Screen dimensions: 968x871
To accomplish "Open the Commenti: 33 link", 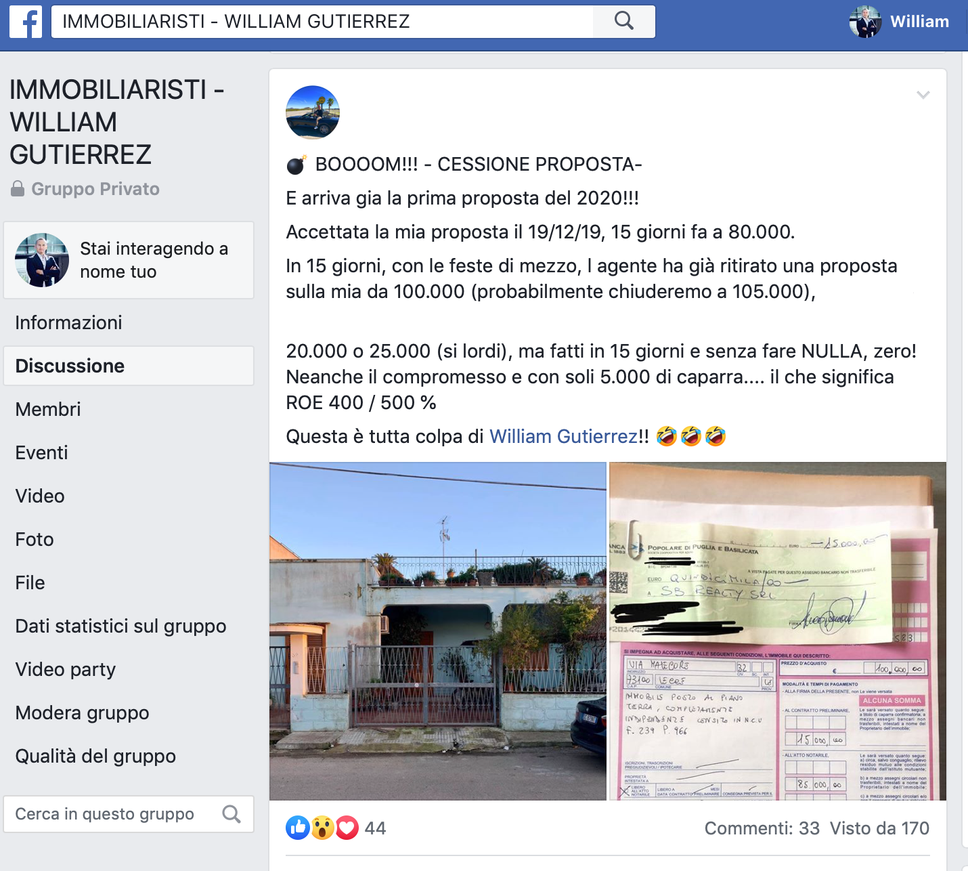I will 762,828.
